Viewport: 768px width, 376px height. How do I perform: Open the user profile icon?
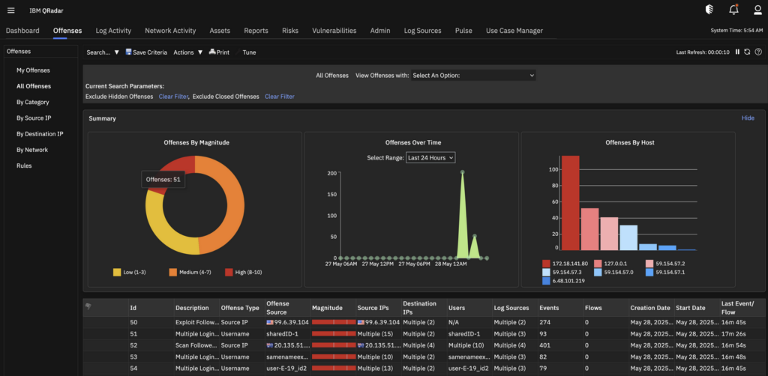click(757, 10)
